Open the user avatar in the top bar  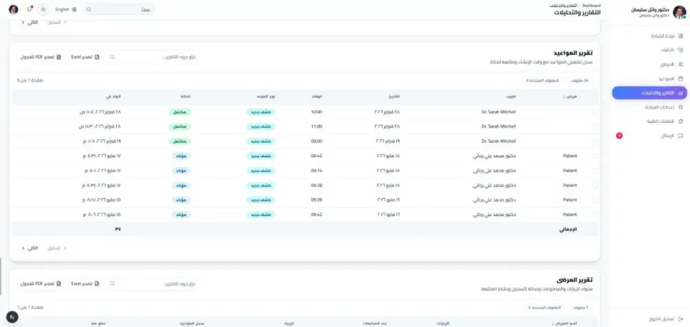pyautogui.click(x=14, y=9)
